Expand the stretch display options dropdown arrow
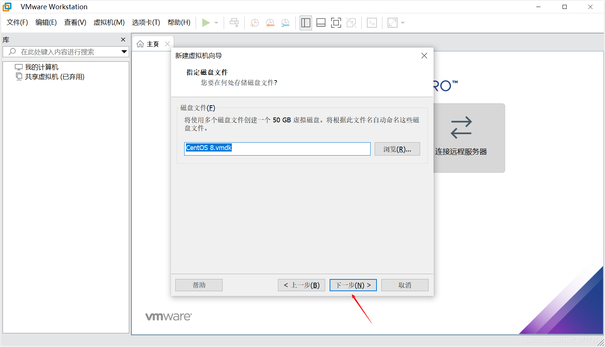 pyautogui.click(x=403, y=23)
